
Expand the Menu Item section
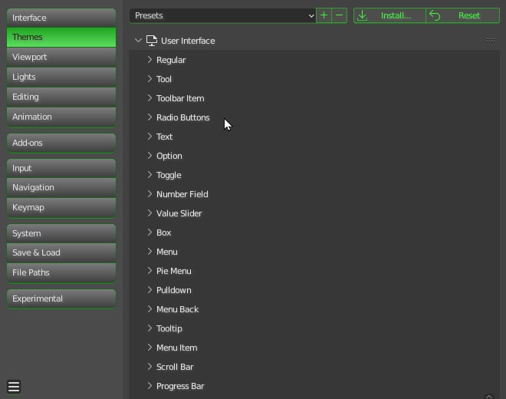149,348
